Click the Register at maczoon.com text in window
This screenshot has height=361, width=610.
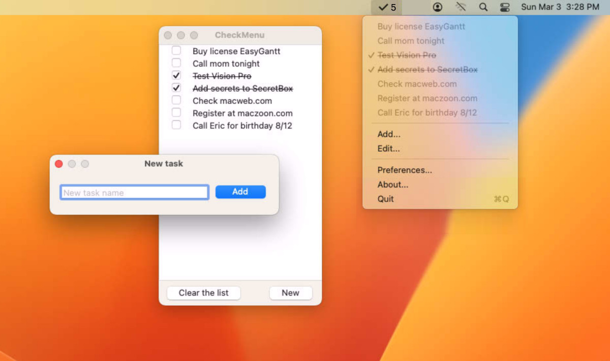point(242,113)
